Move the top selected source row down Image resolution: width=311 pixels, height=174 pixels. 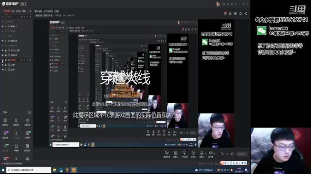[27, 17]
